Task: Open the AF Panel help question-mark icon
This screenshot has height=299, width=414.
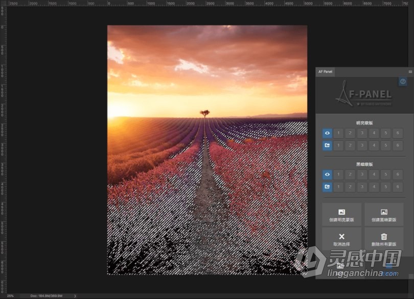Action: [403, 82]
